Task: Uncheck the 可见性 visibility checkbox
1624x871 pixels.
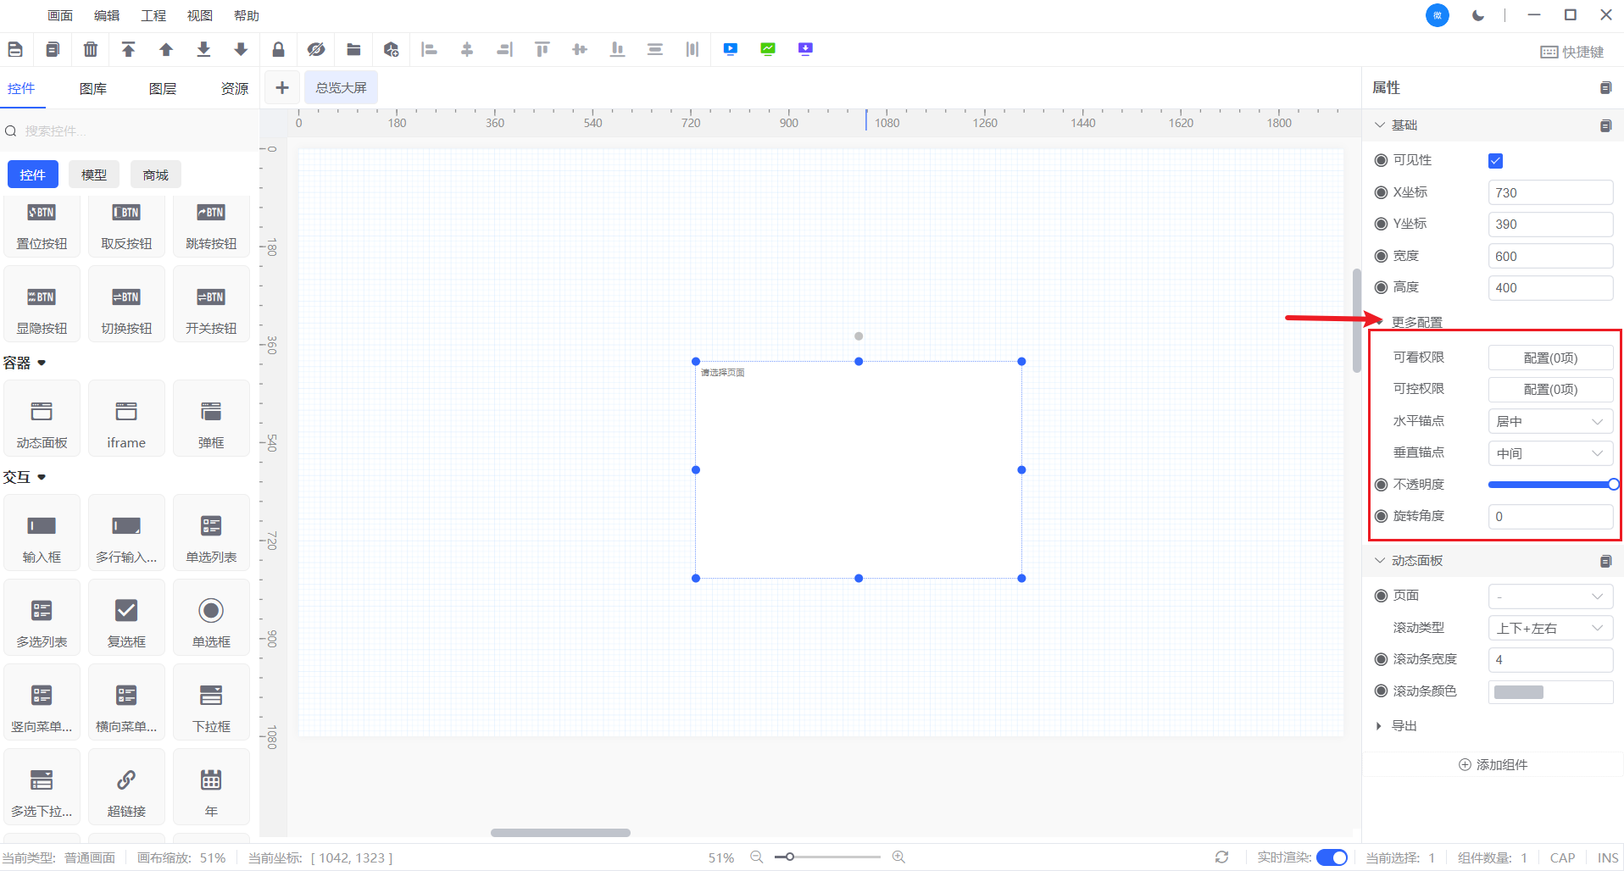Action: tap(1495, 161)
